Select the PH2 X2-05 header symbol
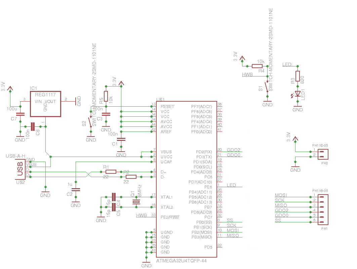Viewport: 357px width, 269px height. point(323,154)
